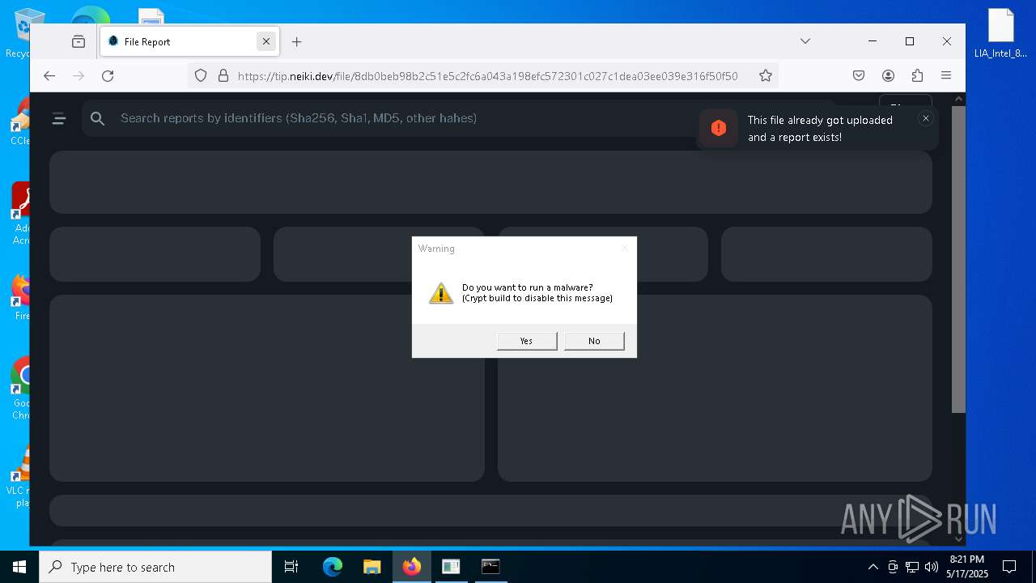Dismiss the 'file already got uploaded' notification
This screenshot has width=1036, height=583.
tap(926, 118)
